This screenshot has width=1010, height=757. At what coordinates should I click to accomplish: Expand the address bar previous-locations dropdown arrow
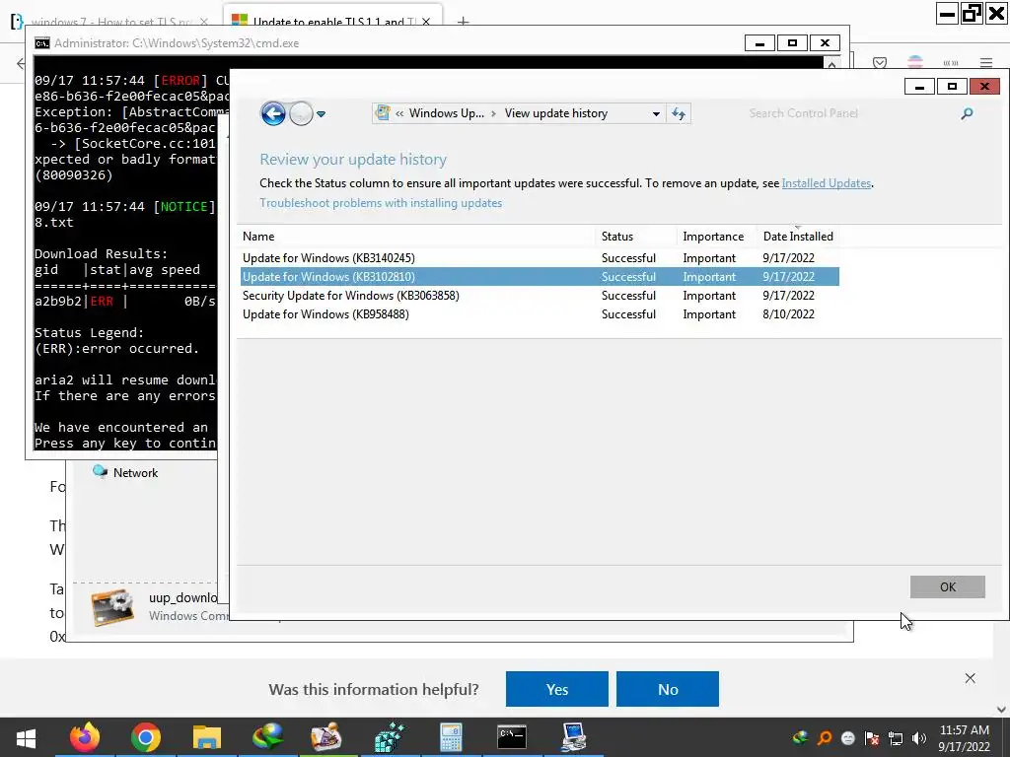tap(656, 114)
